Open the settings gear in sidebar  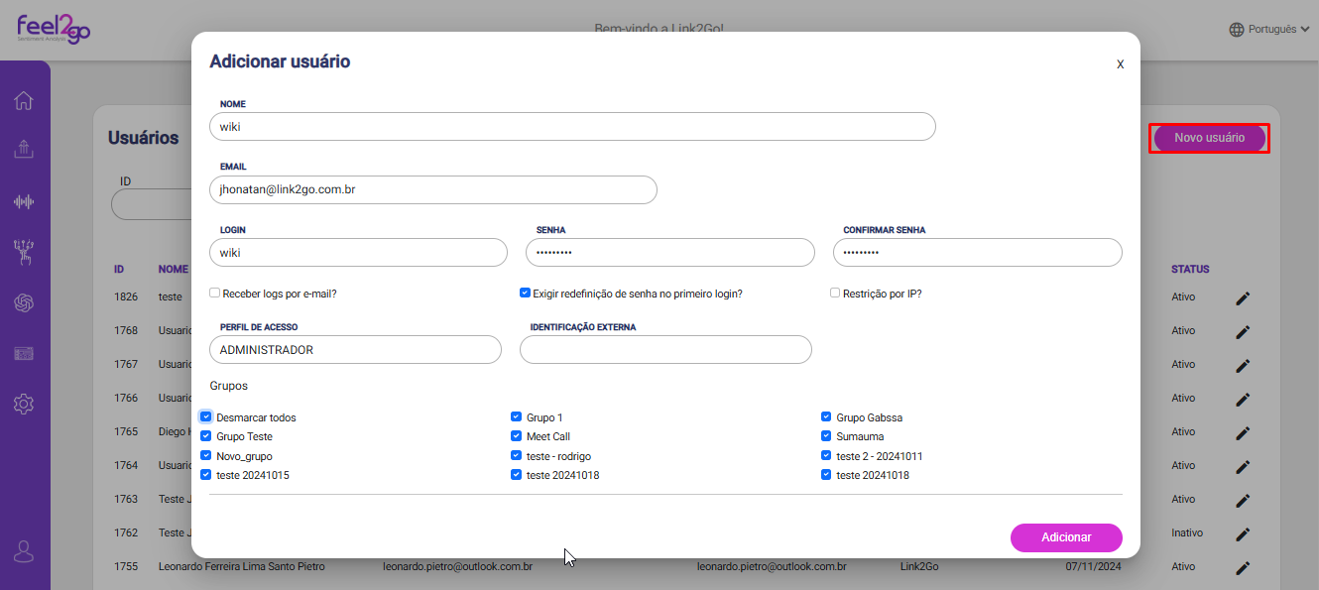[x=24, y=404]
